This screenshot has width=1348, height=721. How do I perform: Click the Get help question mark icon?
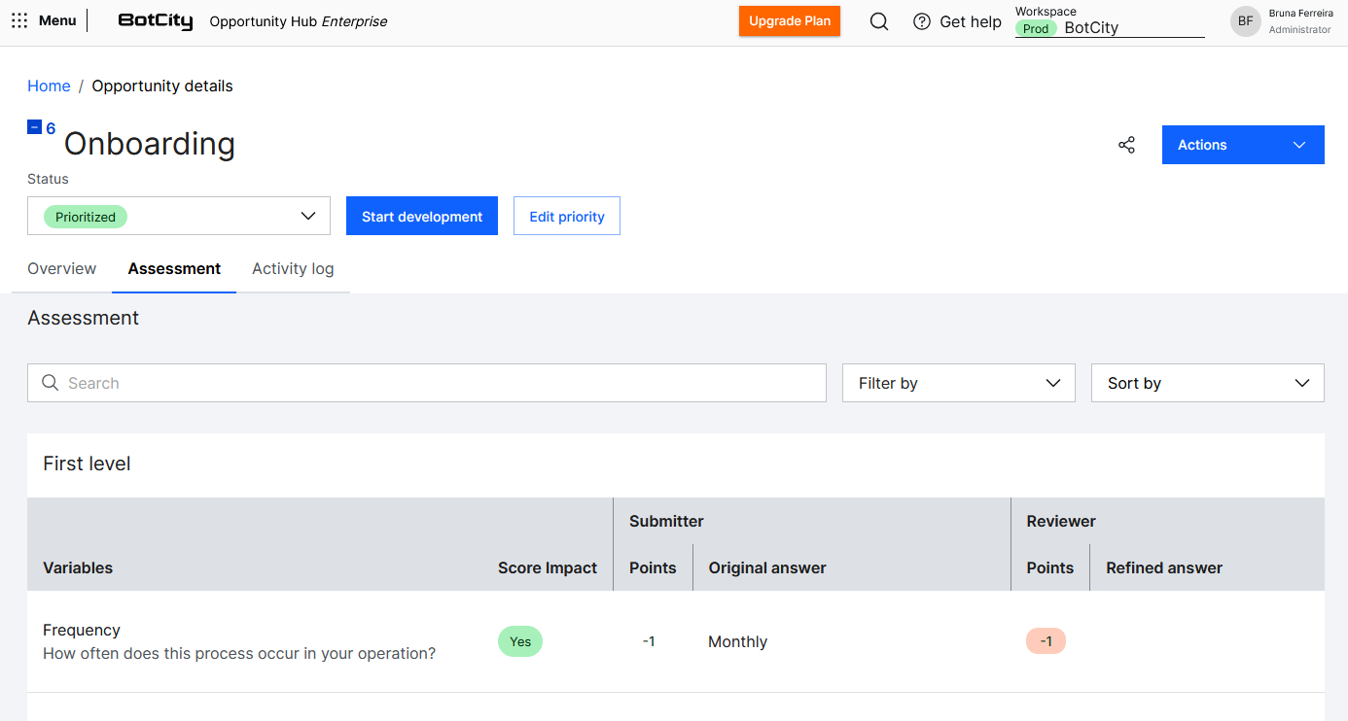[x=922, y=21]
